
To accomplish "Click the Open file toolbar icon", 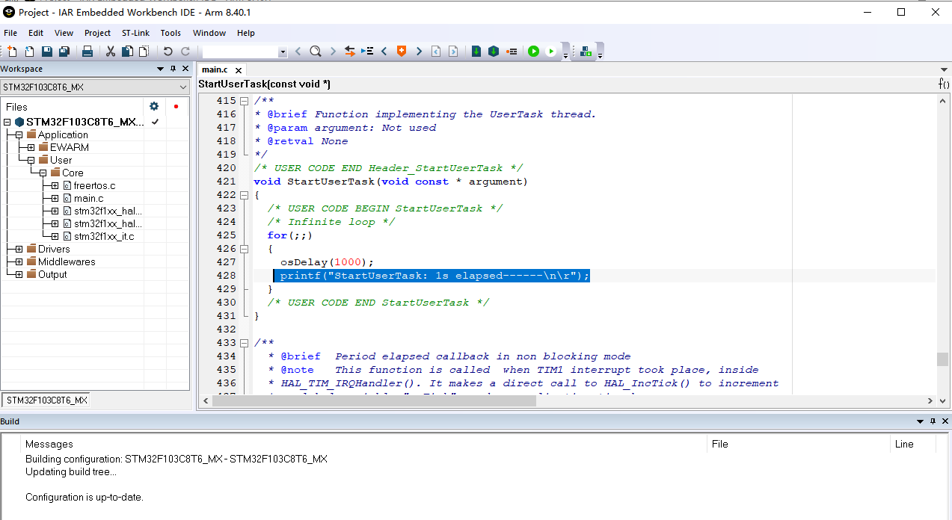I will click(29, 52).
